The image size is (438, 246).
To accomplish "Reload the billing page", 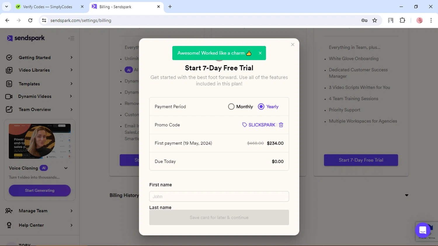I will tap(30, 20).
